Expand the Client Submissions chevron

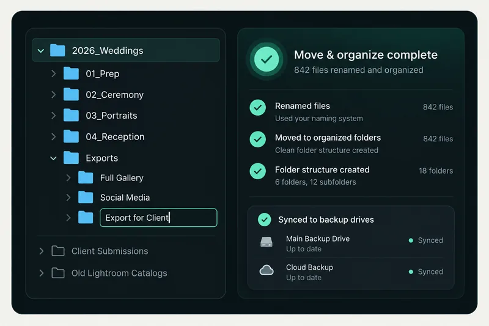tap(42, 251)
